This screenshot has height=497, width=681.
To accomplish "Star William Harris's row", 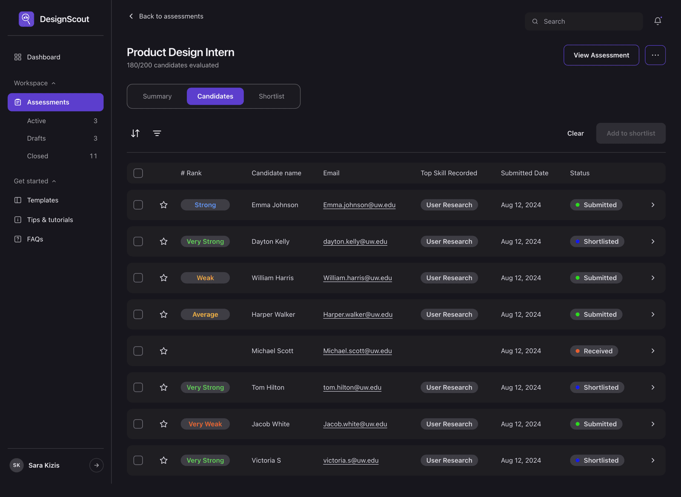I will [x=163, y=278].
